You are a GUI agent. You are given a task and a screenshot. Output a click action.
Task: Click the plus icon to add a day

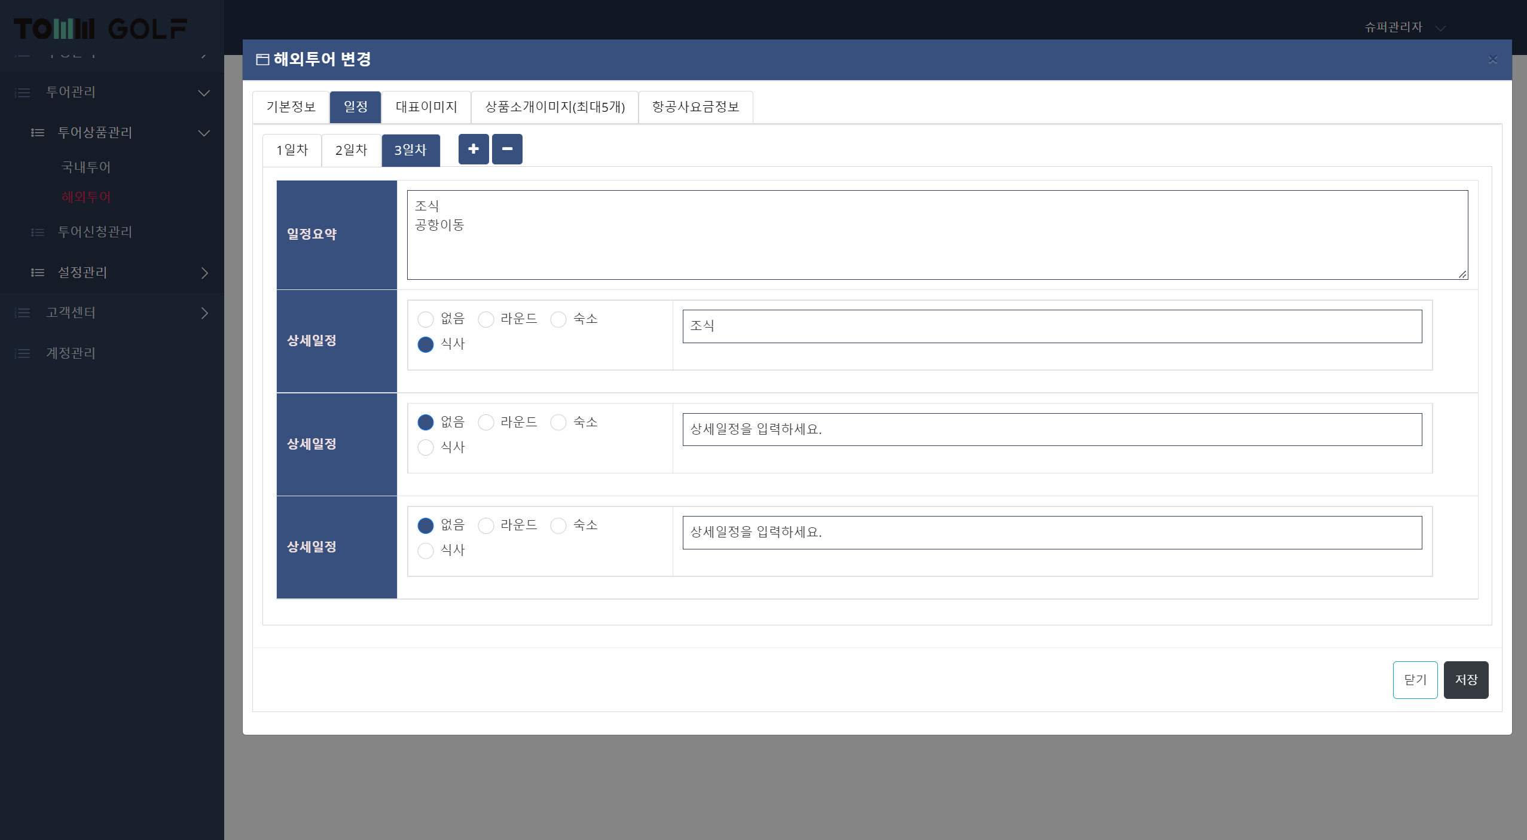[474, 149]
